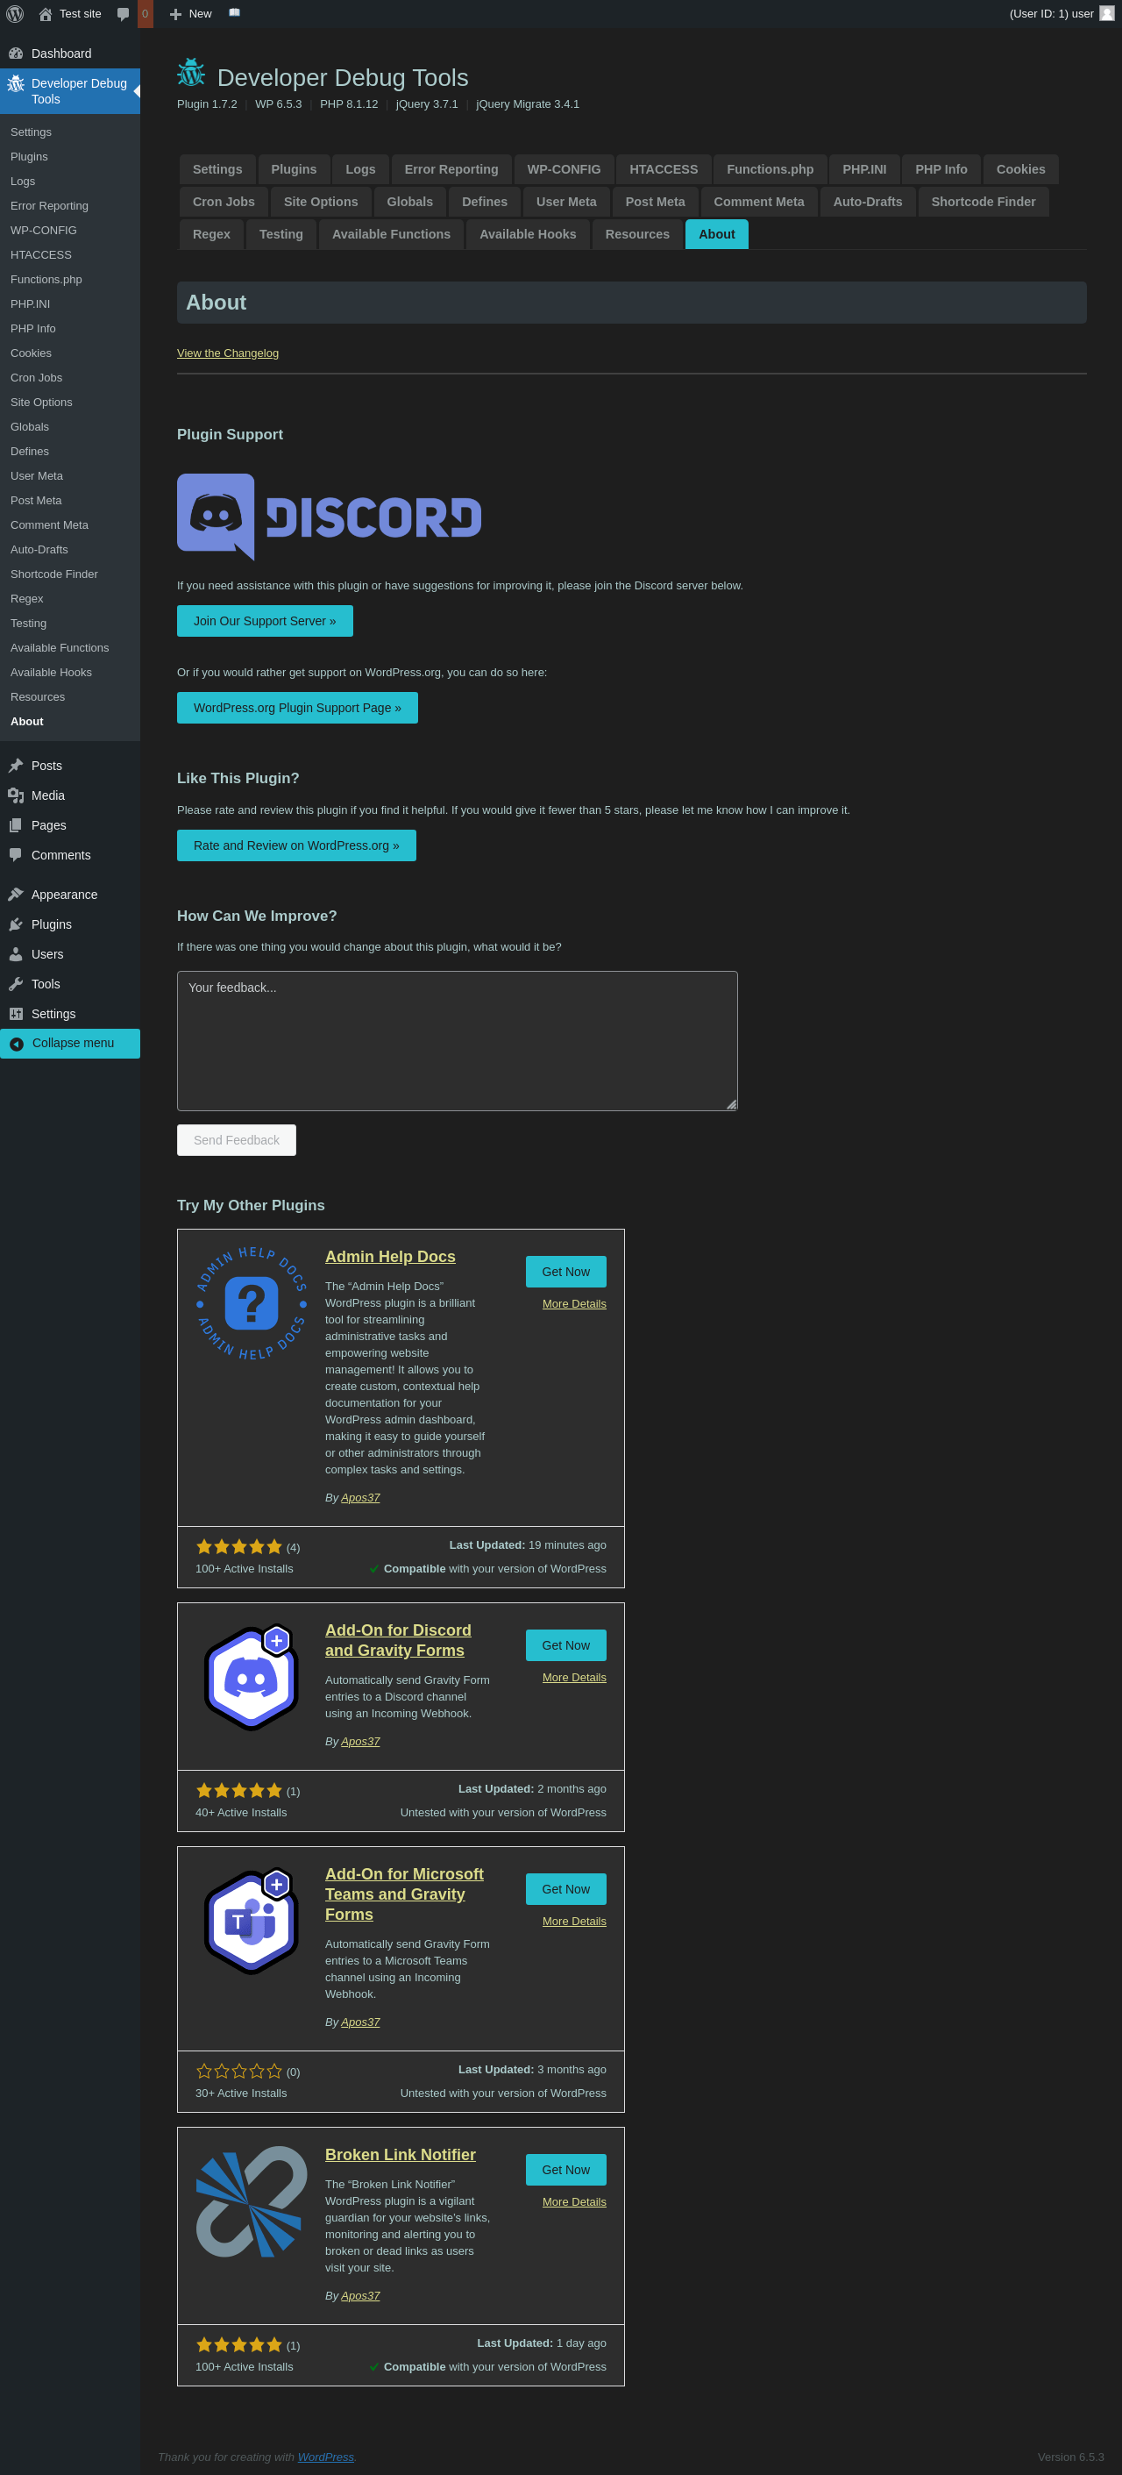Image resolution: width=1122 pixels, height=2475 pixels.
Task: Select the About tab
Action: tap(717, 234)
